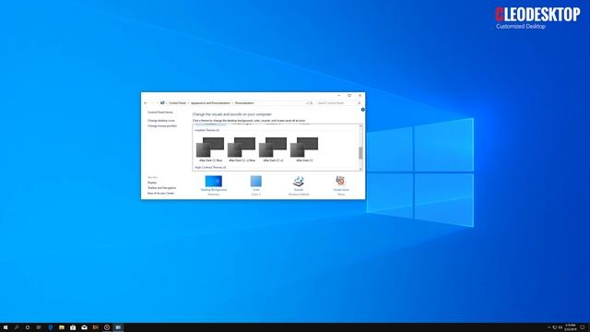Open the Desktop Background setting icon
The height and width of the screenshot is (332, 590).
click(x=213, y=181)
